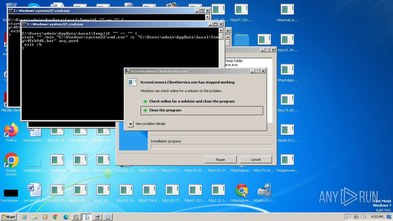
Task: Select the Chrome-shield icon labeled httpshdgree...
Action: [241, 193]
